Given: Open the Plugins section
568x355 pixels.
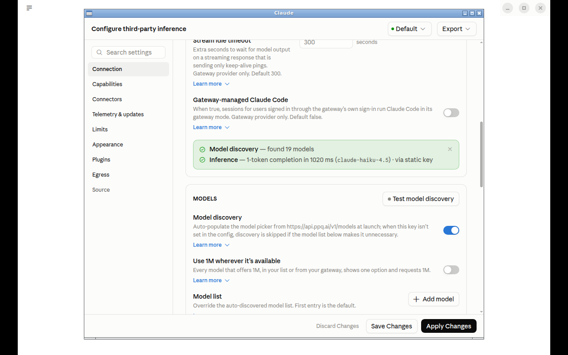Looking at the screenshot, I should 128,160.
